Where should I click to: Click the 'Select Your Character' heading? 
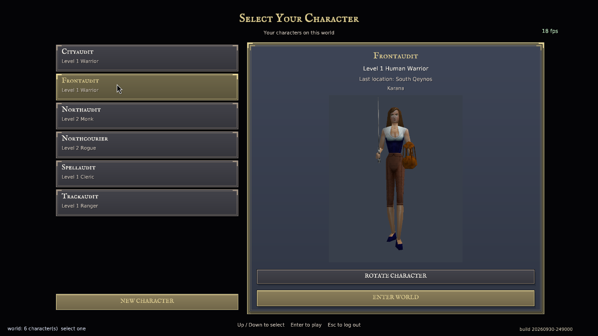tap(299, 18)
